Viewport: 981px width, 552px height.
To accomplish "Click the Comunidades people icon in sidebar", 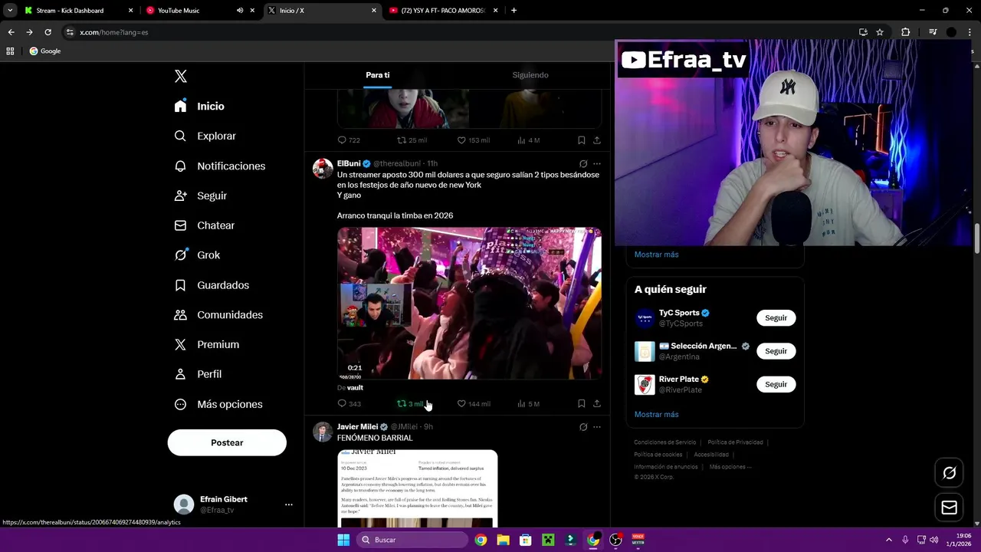I will [x=180, y=315].
